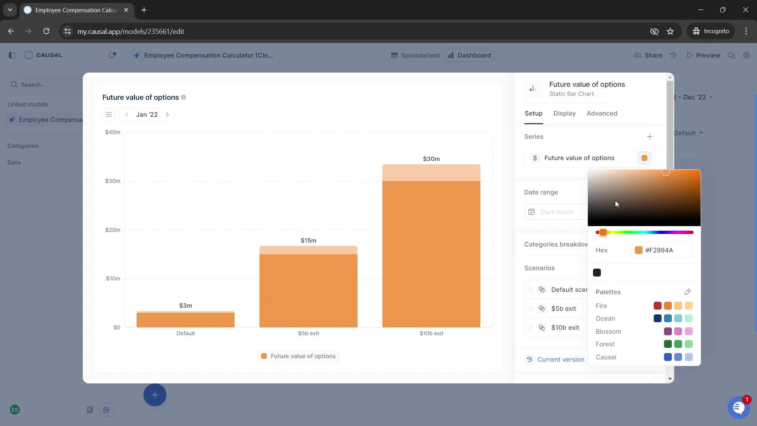Expand the Jan '22 month navigation dropdown
Screen dimensions: 757x426
coord(147,114)
